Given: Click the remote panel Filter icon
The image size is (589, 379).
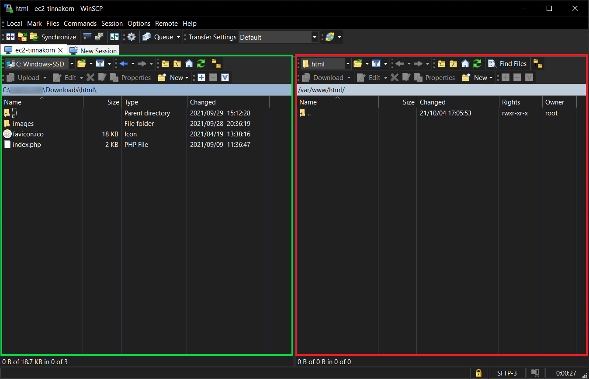Looking at the screenshot, I should pyautogui.click(x=376, y=64).
